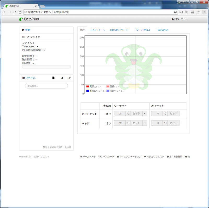
Task: Close the OctoPrint browser tab
Action: [x=36, y=6]
